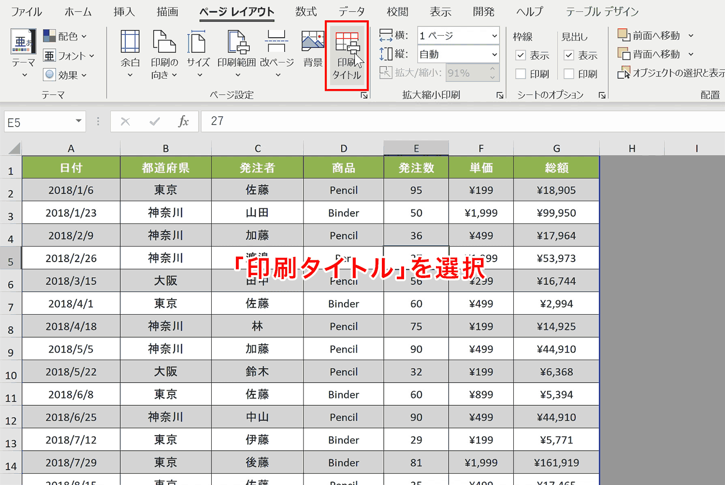725x485 pixels.
Task: Switch to the 挿入 tab
Action: tap(124, 12)
